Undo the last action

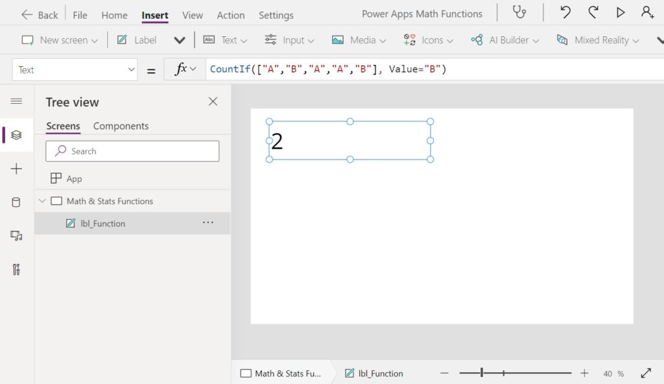pos(565,12)
